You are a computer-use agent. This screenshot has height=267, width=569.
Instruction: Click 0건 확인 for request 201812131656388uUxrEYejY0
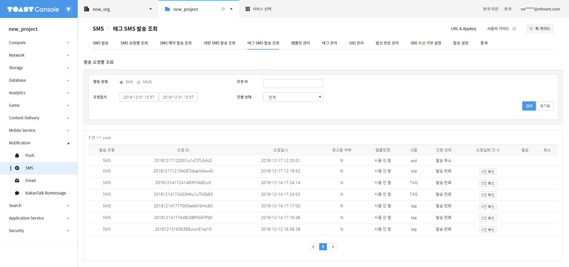[488, 230]
